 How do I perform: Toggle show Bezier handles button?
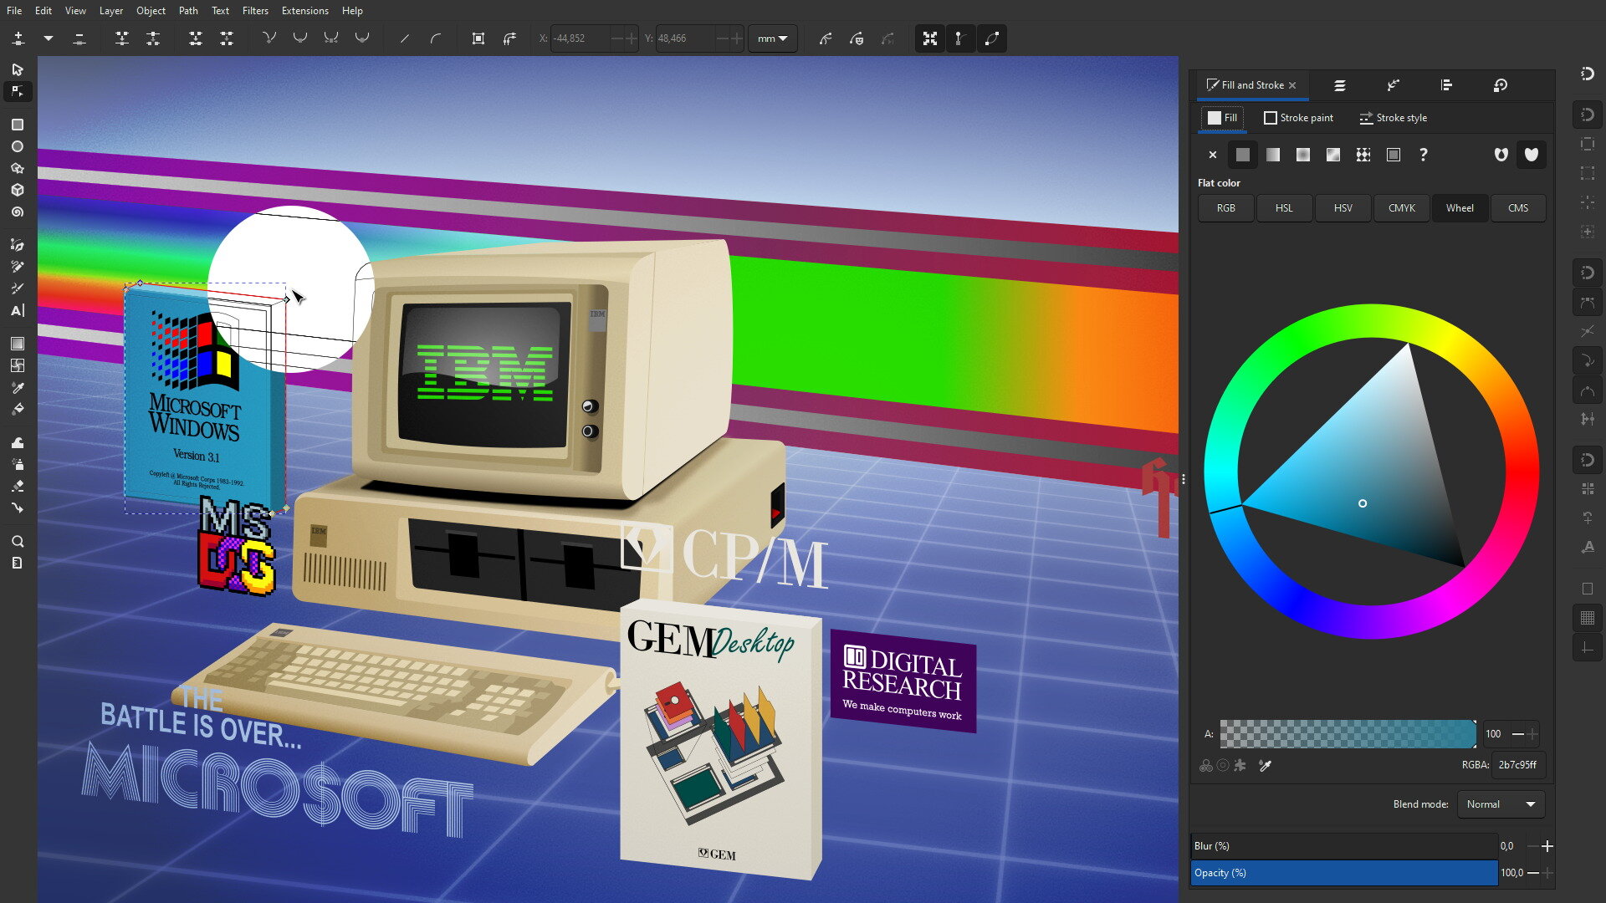pos(961,38)
